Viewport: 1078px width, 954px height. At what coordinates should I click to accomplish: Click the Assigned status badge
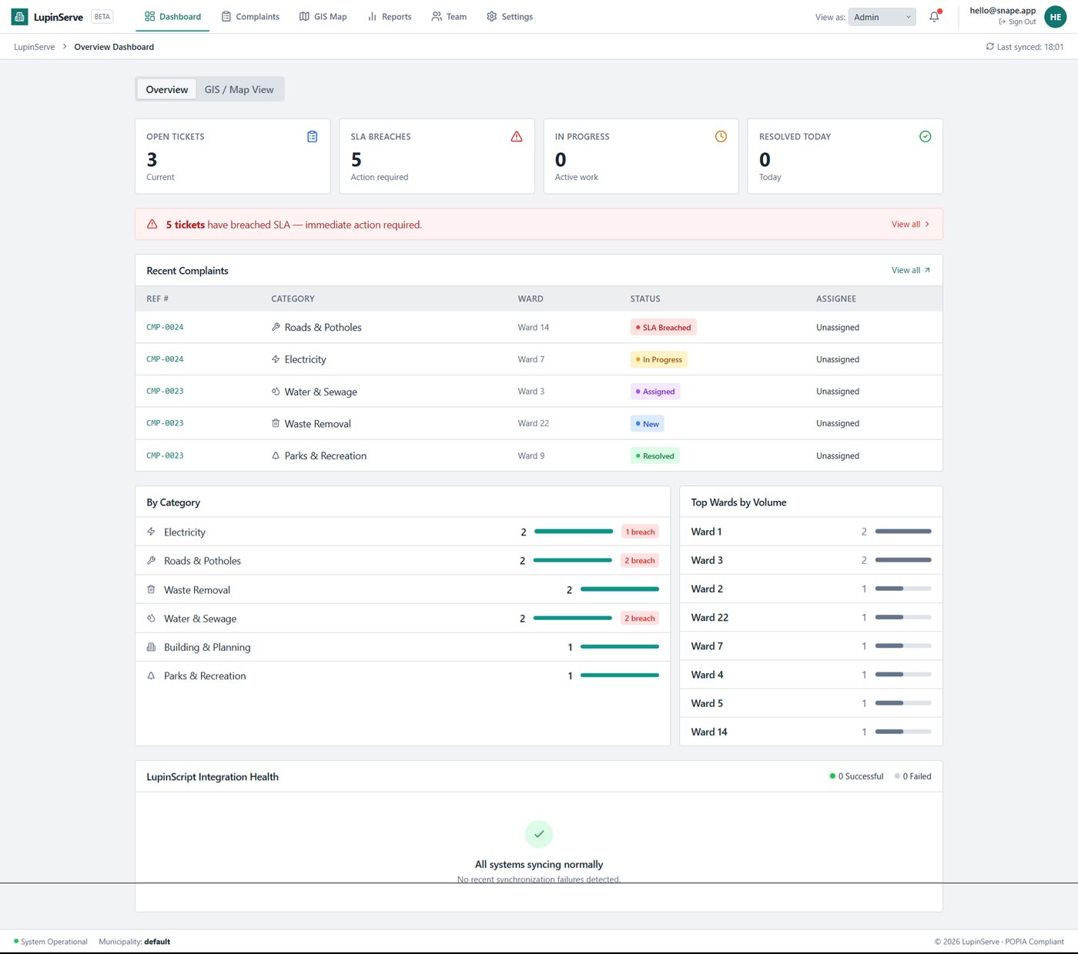[x=655, y=392]
